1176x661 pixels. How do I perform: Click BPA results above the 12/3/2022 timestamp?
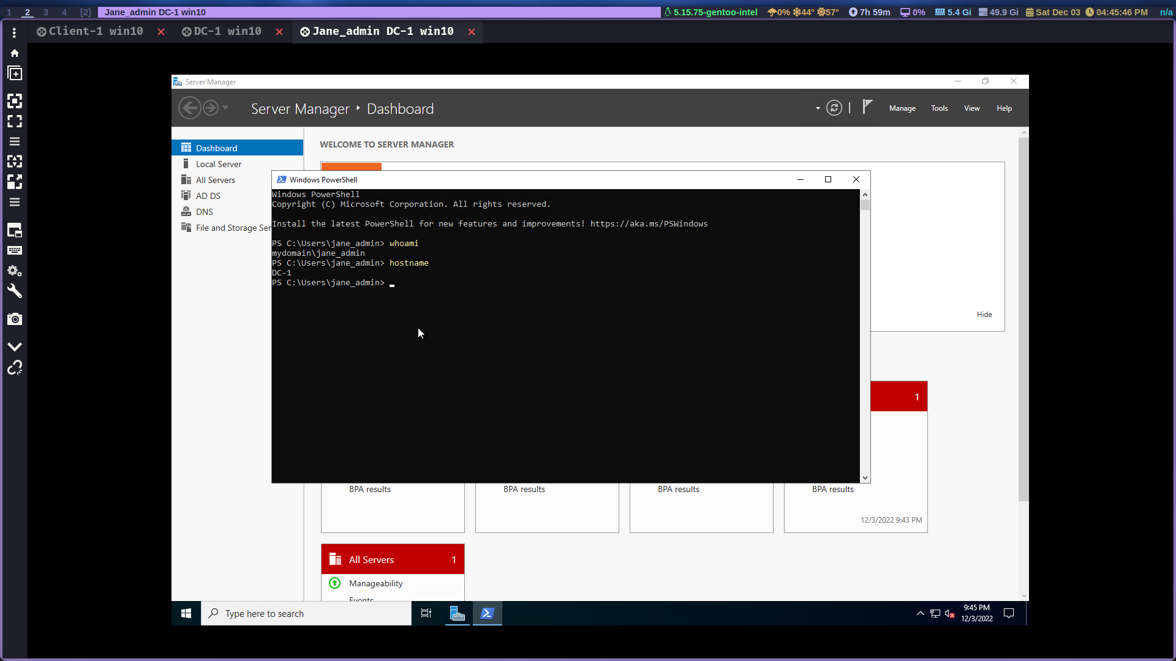[x=832, y=489]
